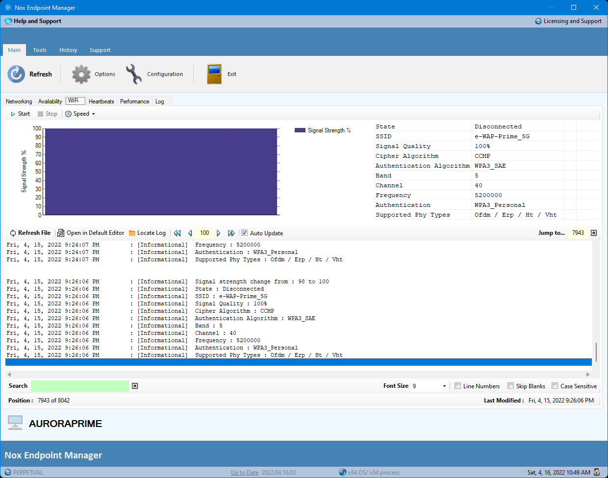The image size is (608, 478).
Task: Click the PERPETUAL license globe icon
Action: (8, 472)
